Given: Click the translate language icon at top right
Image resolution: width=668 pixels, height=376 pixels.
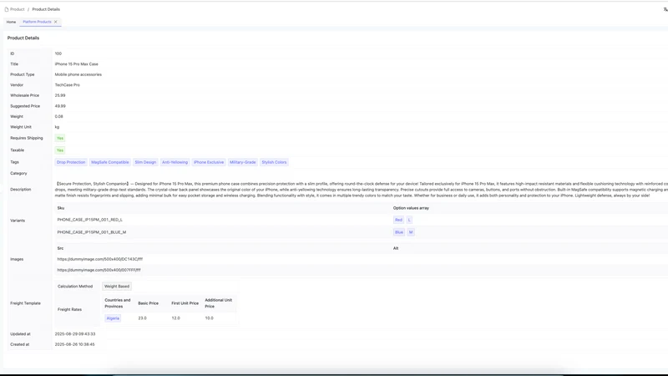Looking at the screenshot, I should pyautogui.click(x=665, y=9).
